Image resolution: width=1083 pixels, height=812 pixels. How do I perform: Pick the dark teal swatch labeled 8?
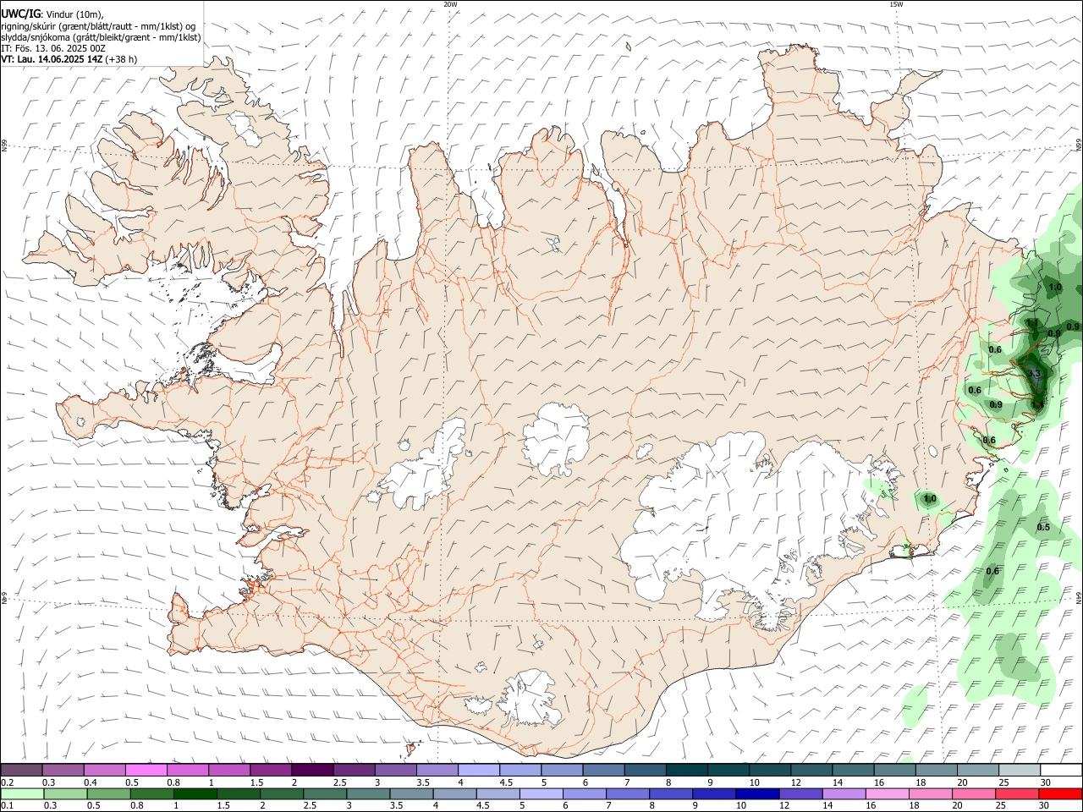tap(686, 771)
